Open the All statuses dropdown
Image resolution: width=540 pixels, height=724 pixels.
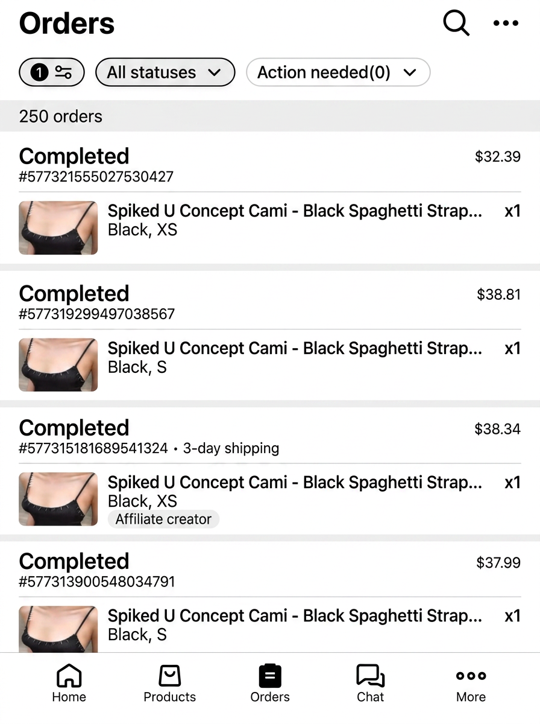(165, 72)
